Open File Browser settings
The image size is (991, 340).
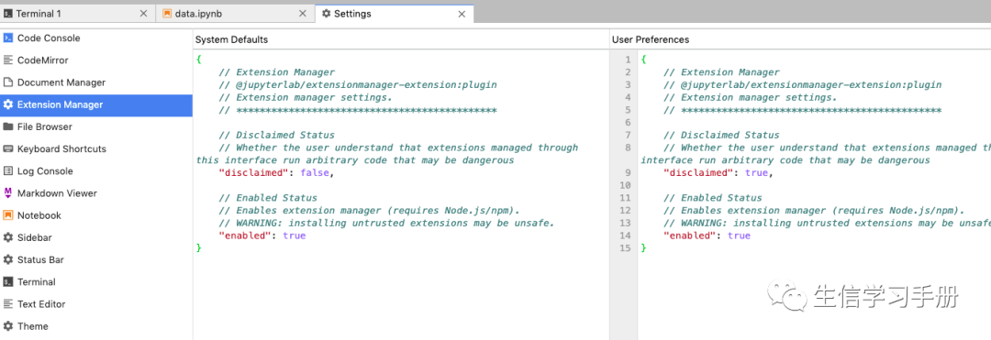(96, 126)
